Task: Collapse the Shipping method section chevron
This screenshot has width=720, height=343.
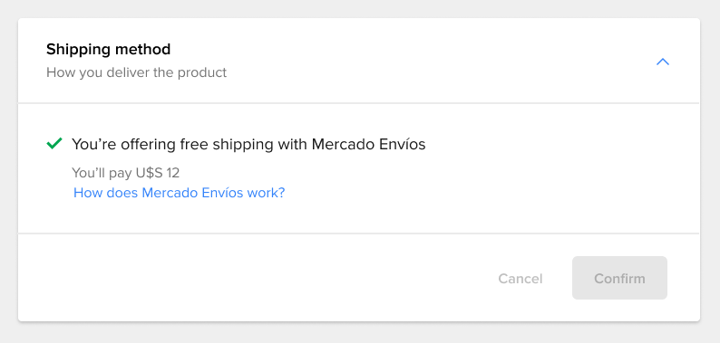Action: point(663,62)
